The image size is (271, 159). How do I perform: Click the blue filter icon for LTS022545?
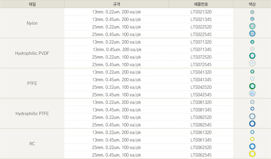click(252, 33)
